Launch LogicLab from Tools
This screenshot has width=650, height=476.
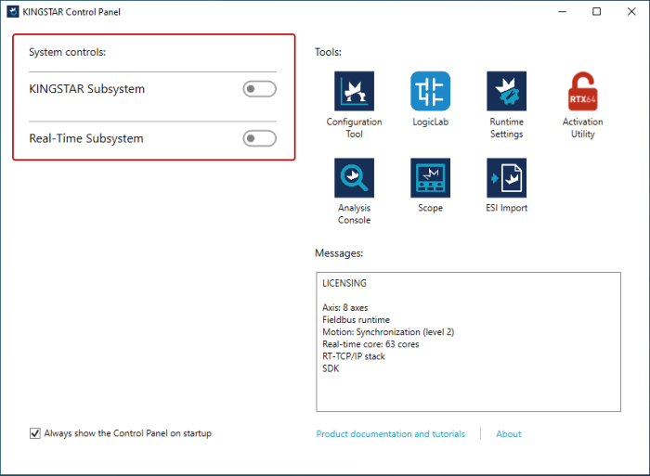point(430,91)
